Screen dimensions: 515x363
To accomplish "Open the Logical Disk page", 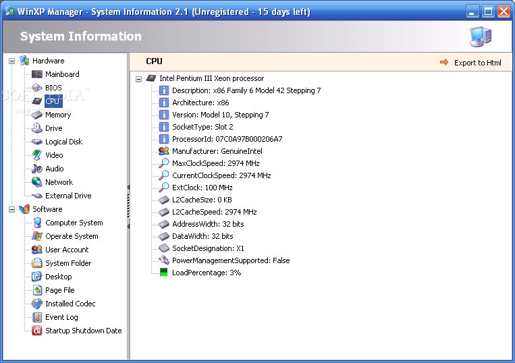I will (x=63, y=142).
